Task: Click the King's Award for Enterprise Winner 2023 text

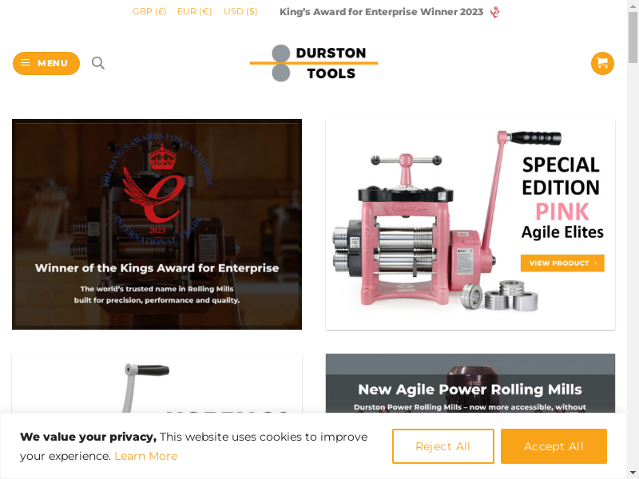Action: point(381,12)
